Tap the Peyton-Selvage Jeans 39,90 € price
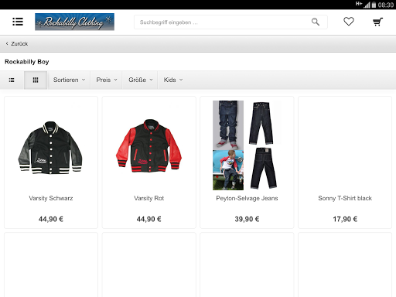Screen dimensions: 396x297 tap(247, 219)
